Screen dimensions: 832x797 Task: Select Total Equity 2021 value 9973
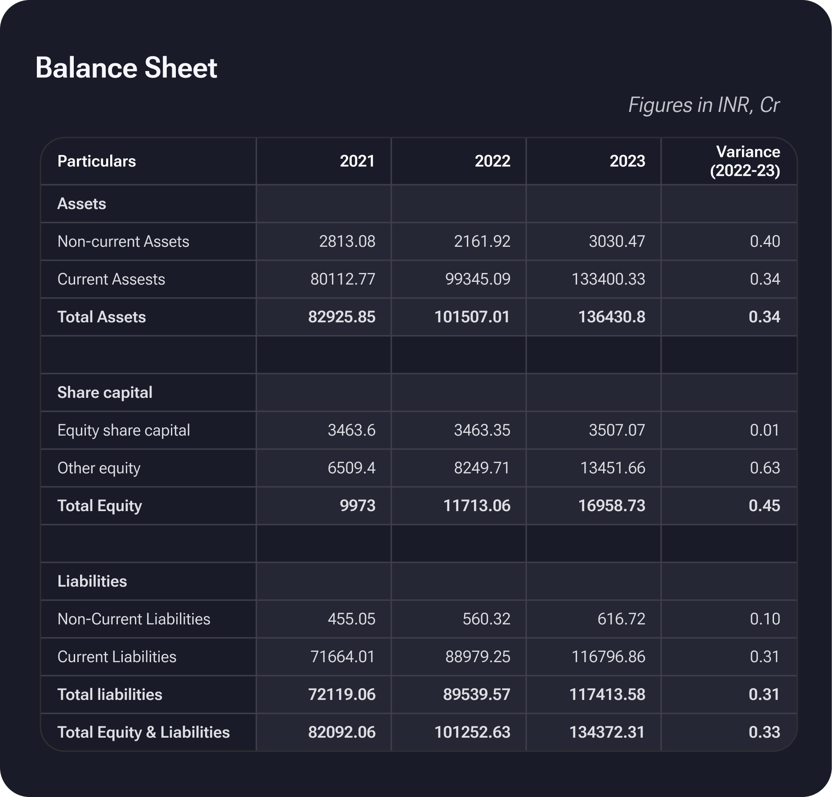pos(358,506)
